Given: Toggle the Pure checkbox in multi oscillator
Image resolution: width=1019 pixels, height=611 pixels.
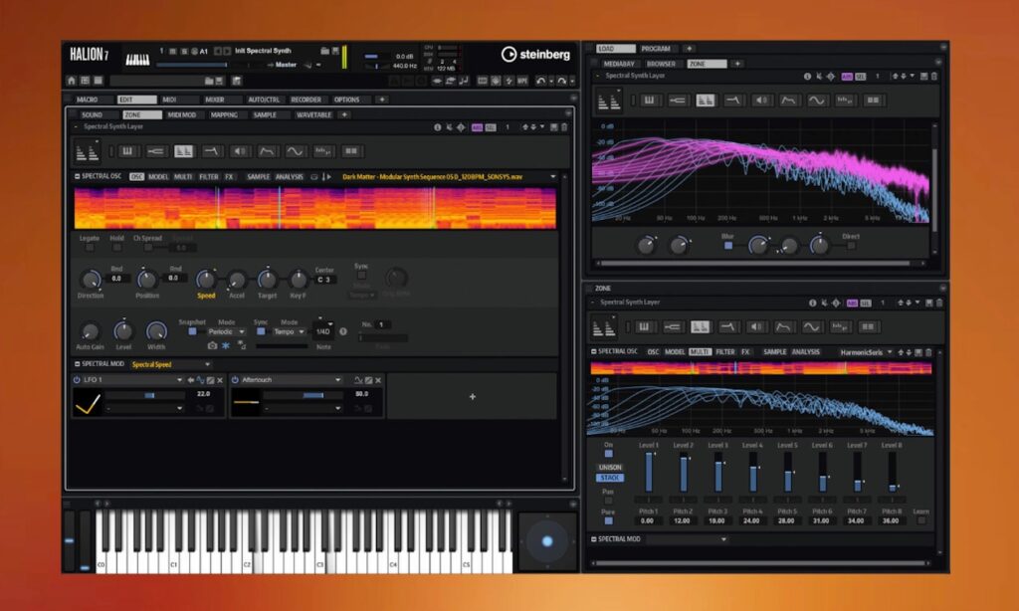Looking at the screenshot, I should point(608,520).
